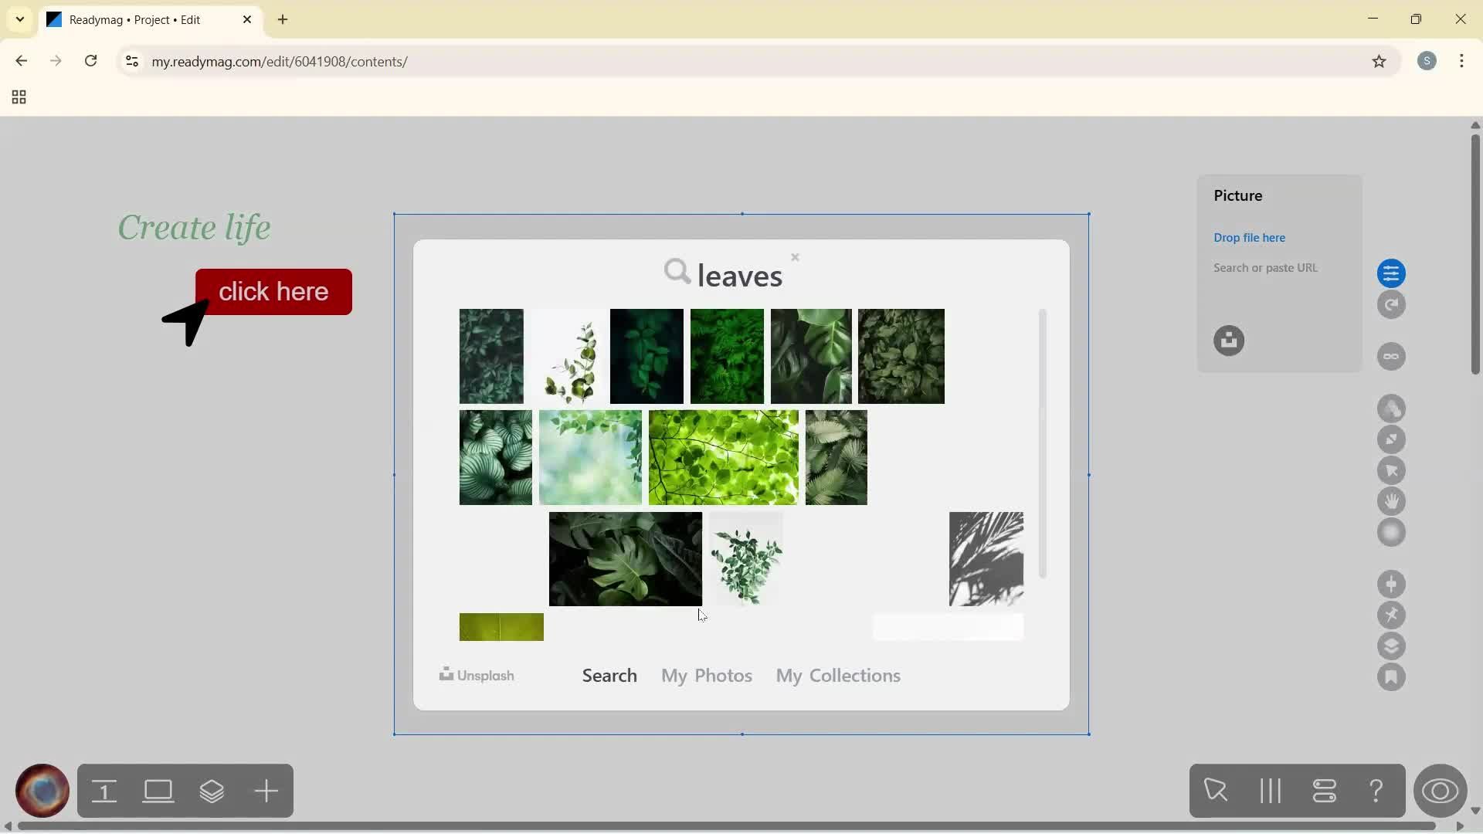1483x834 pixels.
Task: Select the bright green leaves thumbnail
Action: coord(723,457)
